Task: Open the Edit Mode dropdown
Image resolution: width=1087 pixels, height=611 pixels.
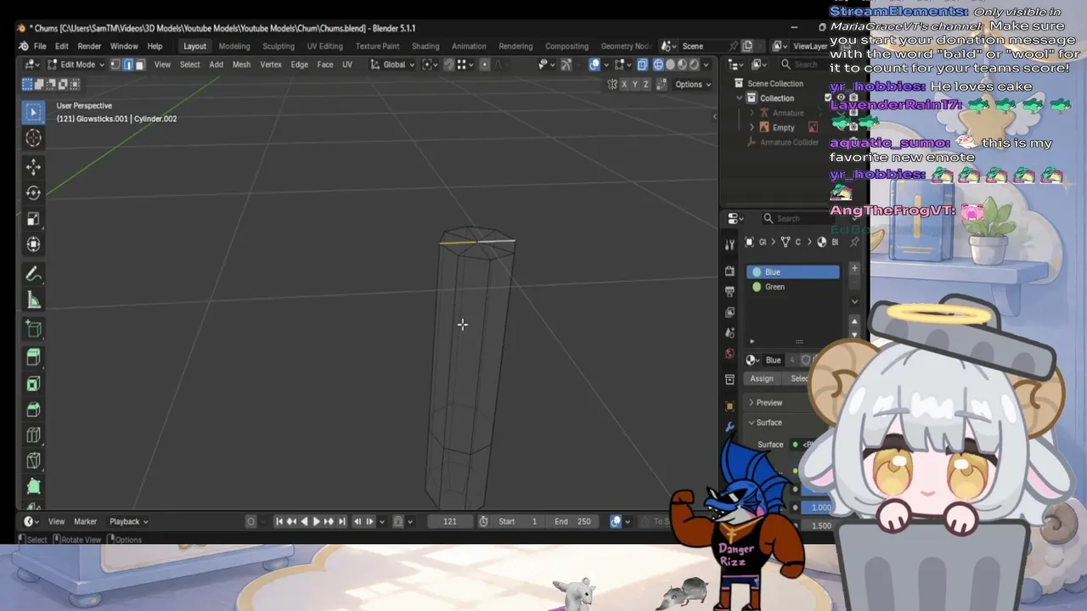Action: [x=76, y=64]
